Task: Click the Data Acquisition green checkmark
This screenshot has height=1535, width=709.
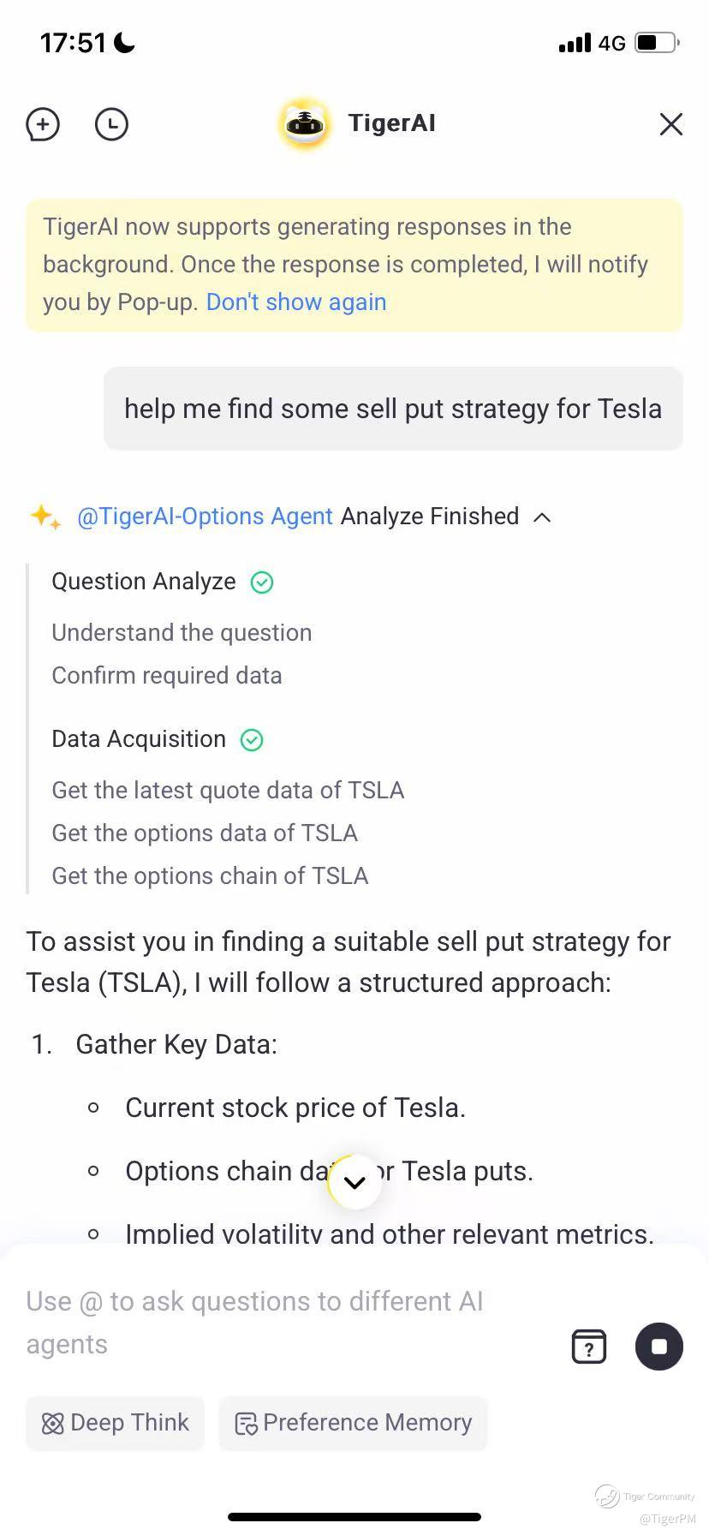Action: click(252, 740)
